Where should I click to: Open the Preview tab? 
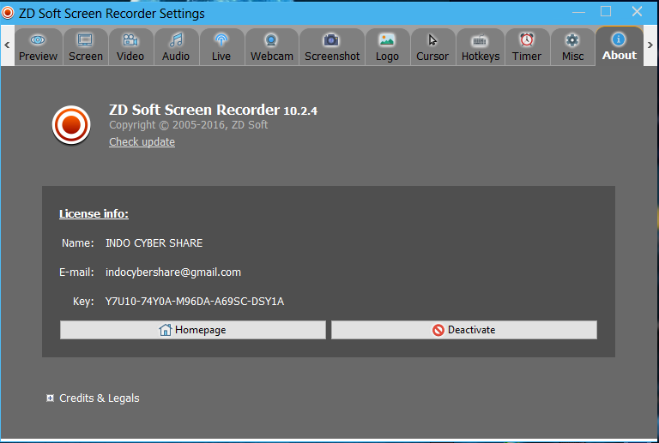(39, 47)
